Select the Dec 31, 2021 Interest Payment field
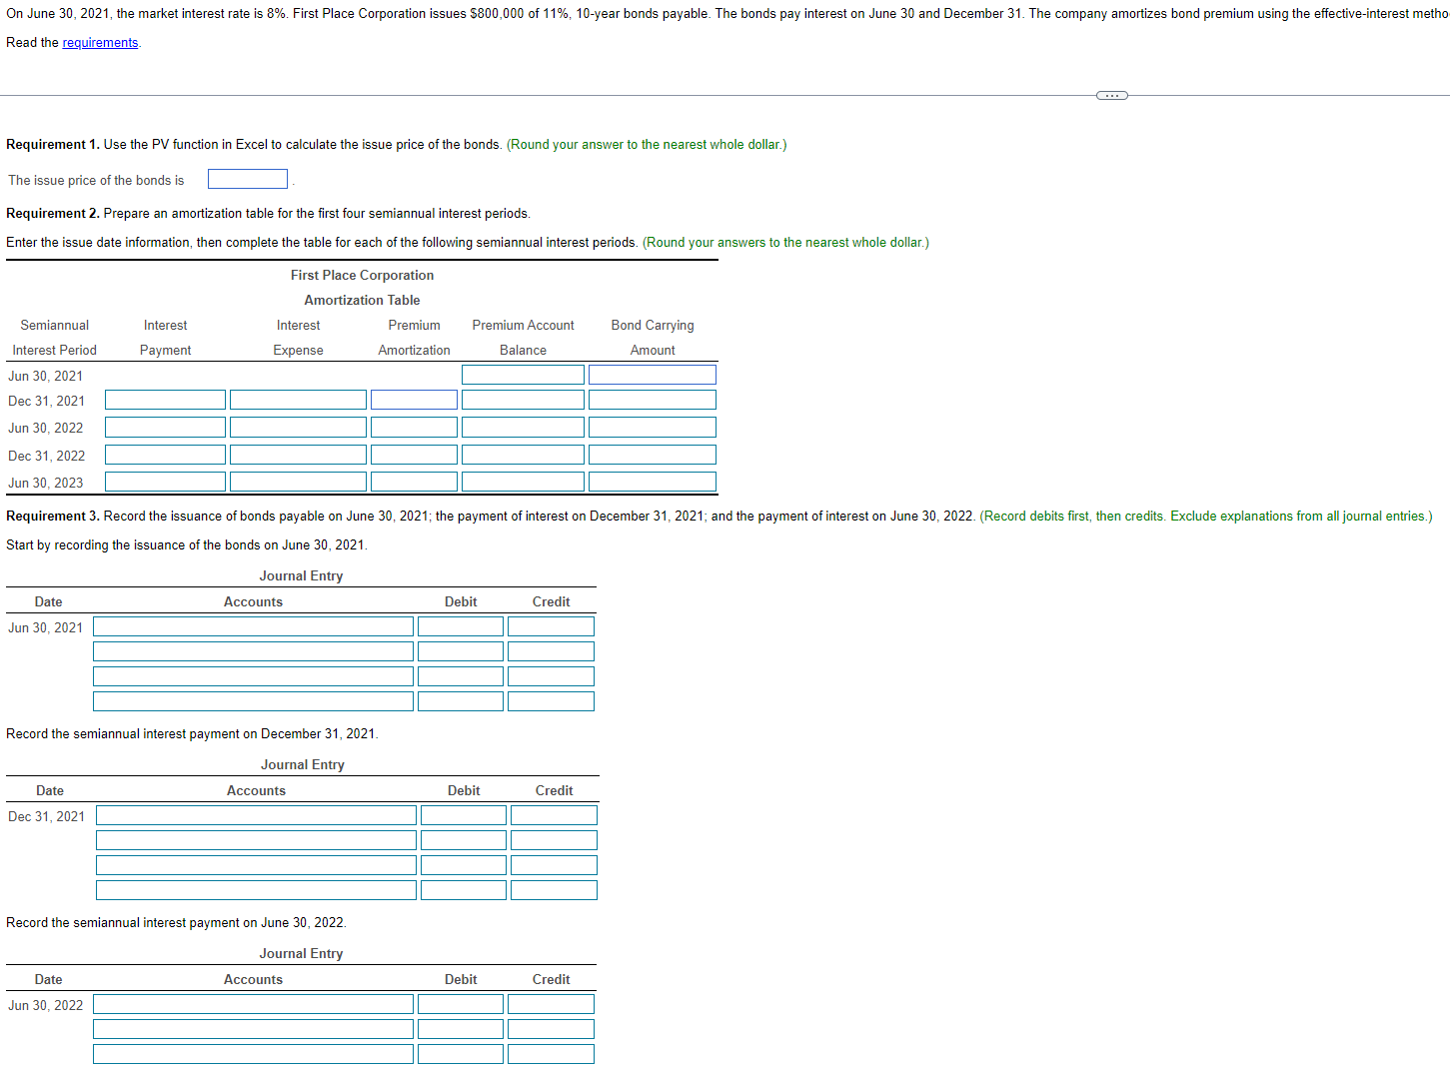 point(165,399)
